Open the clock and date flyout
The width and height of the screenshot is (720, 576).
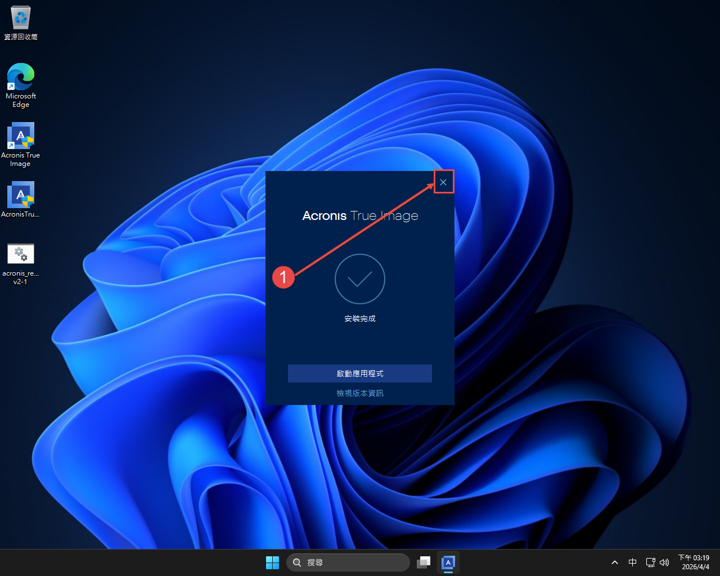coord(695,562)
